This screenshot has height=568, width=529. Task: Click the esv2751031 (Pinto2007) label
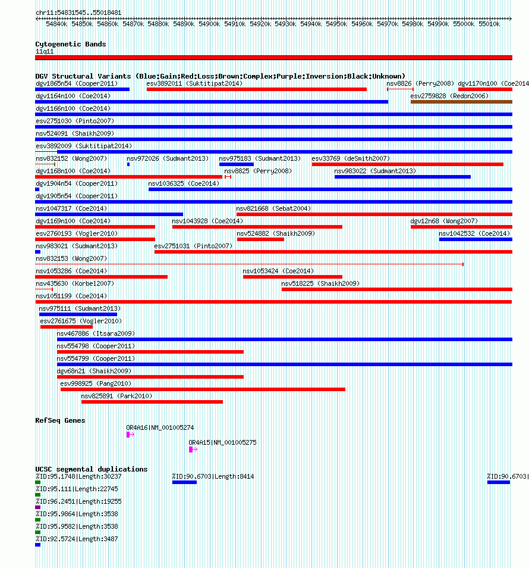pyautogui.click(x=193, y=246)
